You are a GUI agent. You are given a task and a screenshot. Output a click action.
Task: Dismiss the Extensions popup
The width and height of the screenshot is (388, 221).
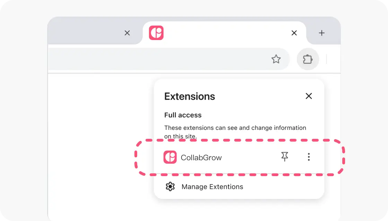(x=309, y=96)
